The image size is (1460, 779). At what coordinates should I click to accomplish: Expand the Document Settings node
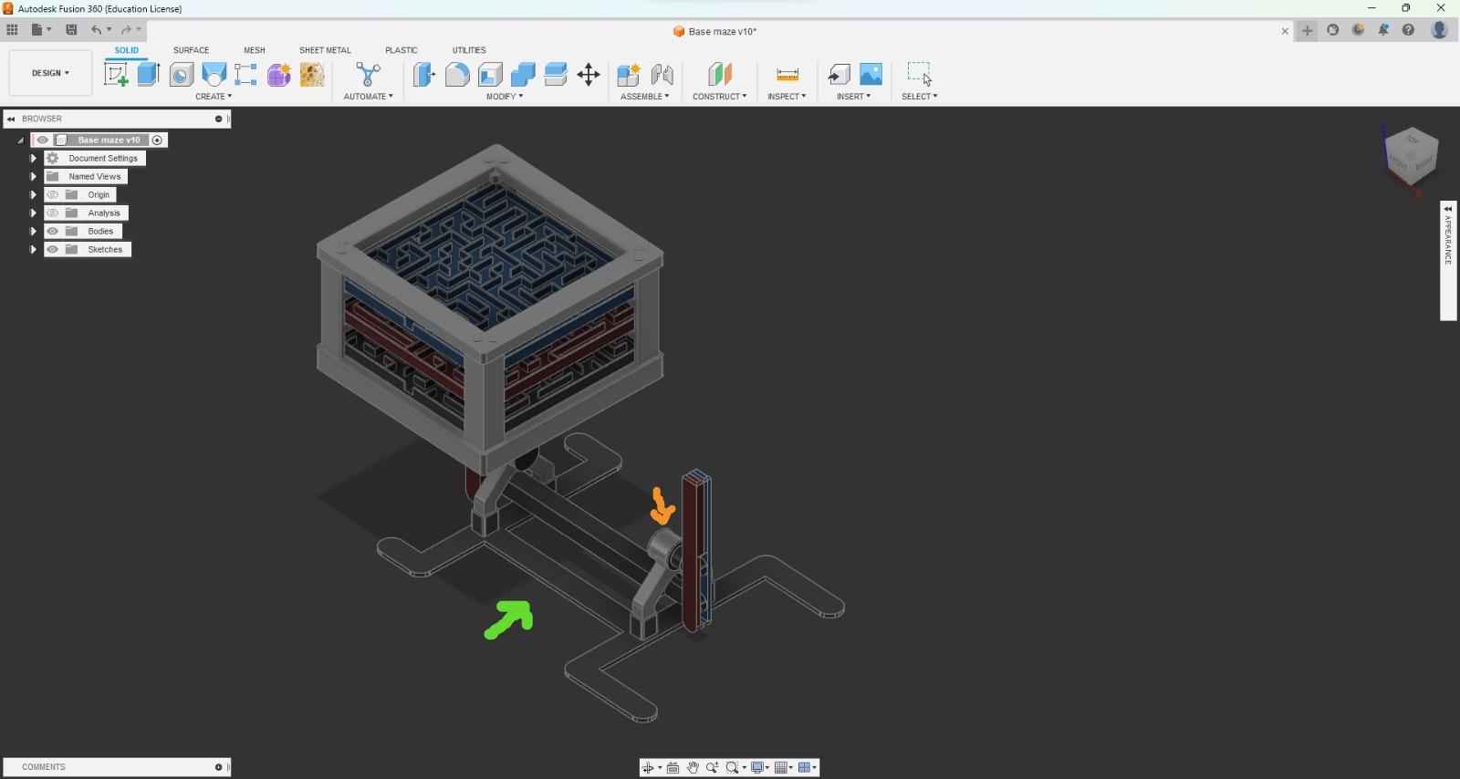click(x=34, y=158)
